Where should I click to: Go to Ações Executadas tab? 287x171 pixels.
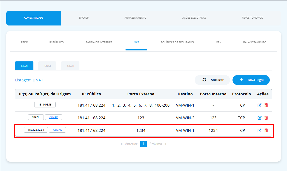point(194,18)
